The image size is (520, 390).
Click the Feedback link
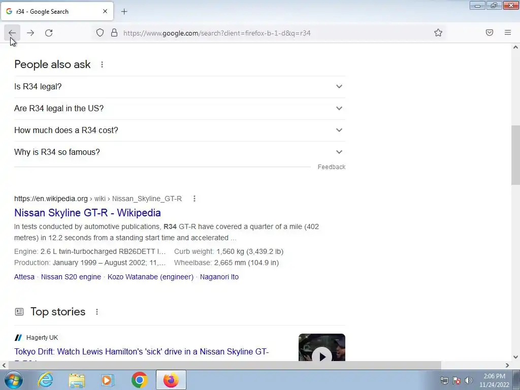pos(331,167)
